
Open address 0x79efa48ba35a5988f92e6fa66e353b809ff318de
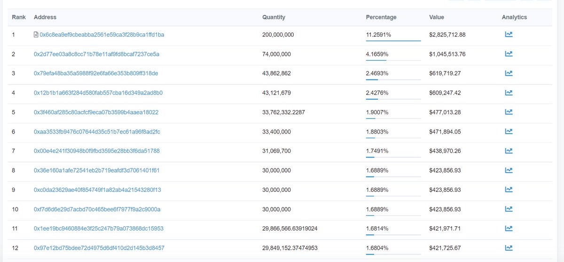click(96, 73)
